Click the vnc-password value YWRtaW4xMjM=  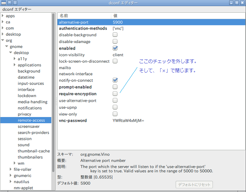(128, 121)
